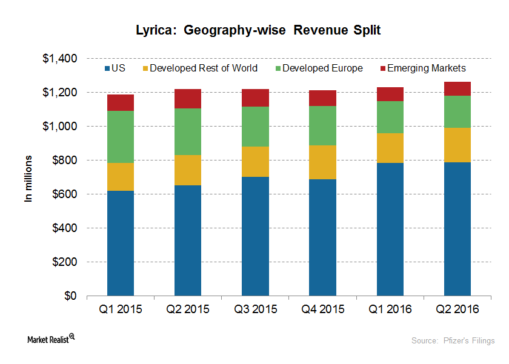Click the yellow Rest of World segment for Q3 2015
509x364 pixels.
(x=256, y=162)
